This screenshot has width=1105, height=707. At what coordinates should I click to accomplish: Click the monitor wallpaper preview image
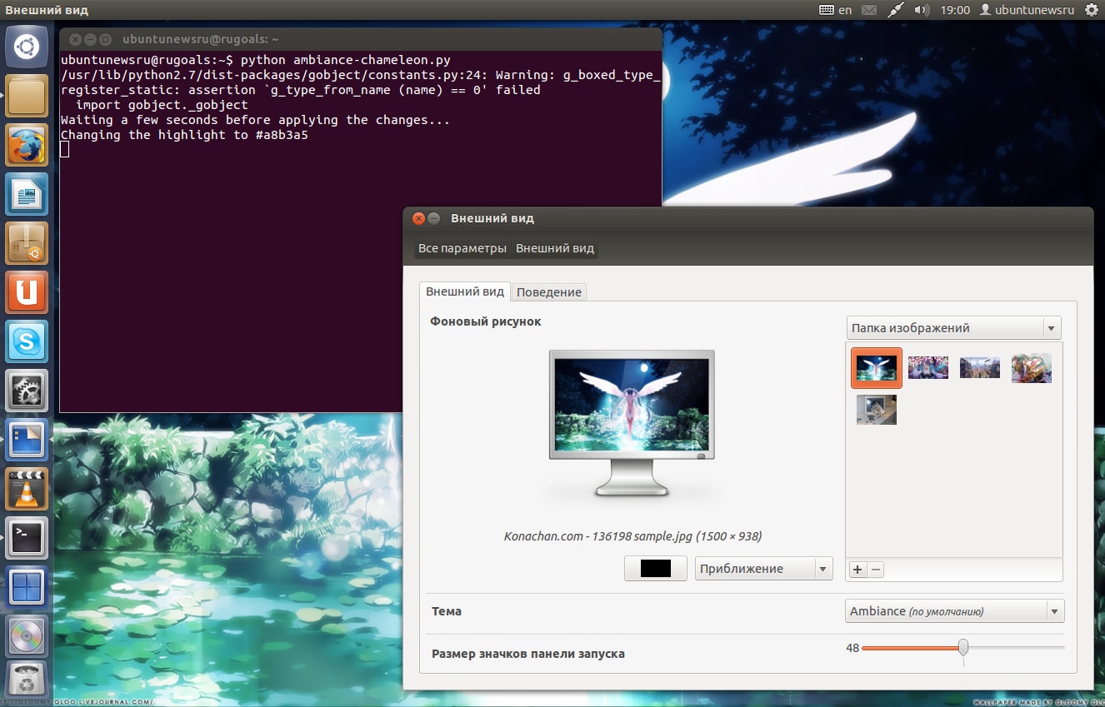click(x=632, y=425)
